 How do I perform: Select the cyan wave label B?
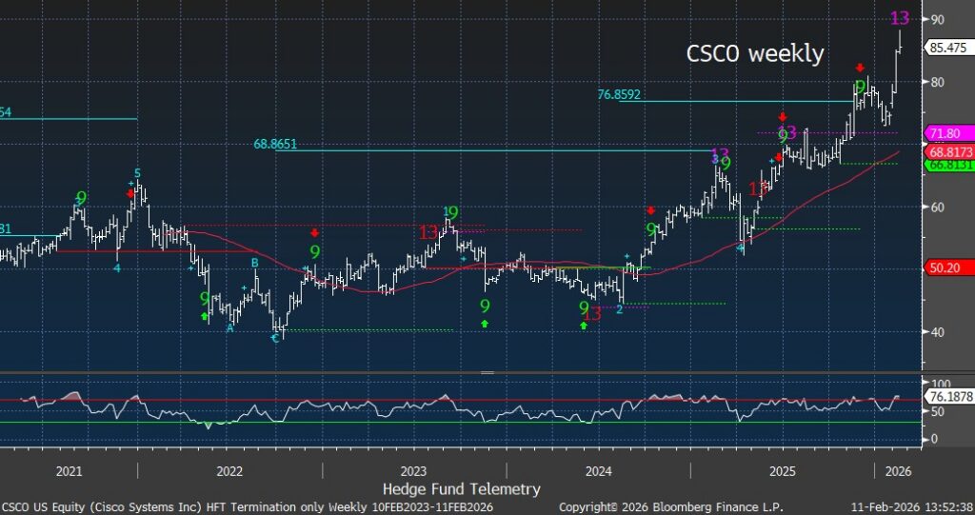[254, 263]
